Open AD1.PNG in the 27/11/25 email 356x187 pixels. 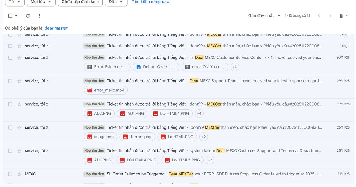(132, 113)
